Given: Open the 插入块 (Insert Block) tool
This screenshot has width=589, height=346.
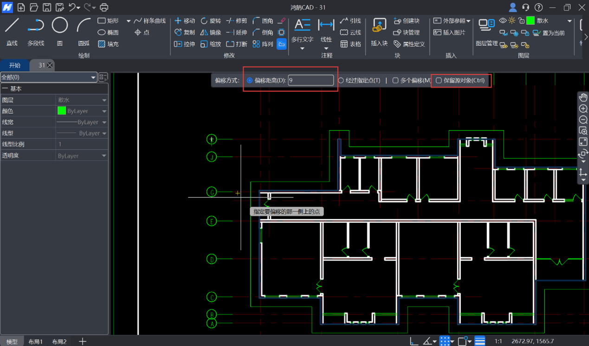Looking at the screenshot, I should [x=379, y=32].
